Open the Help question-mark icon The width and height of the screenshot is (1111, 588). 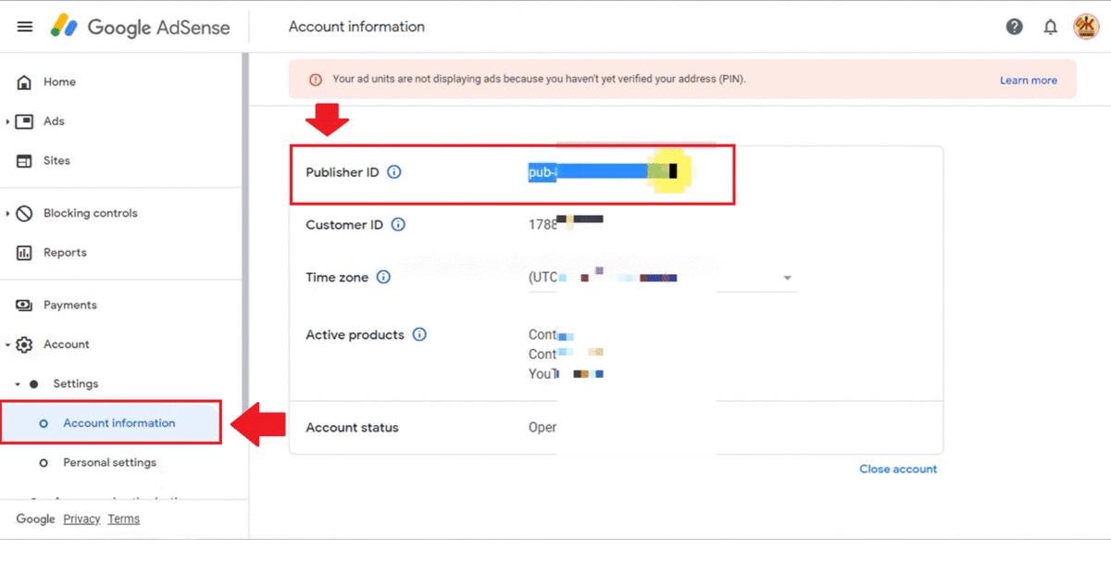[x=1015, y=27]
